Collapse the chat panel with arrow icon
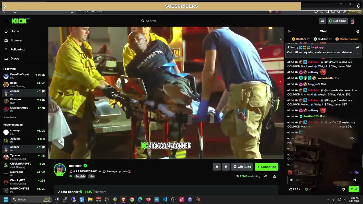This screenshot has width=363, height=204. click(x=289, y=31)
